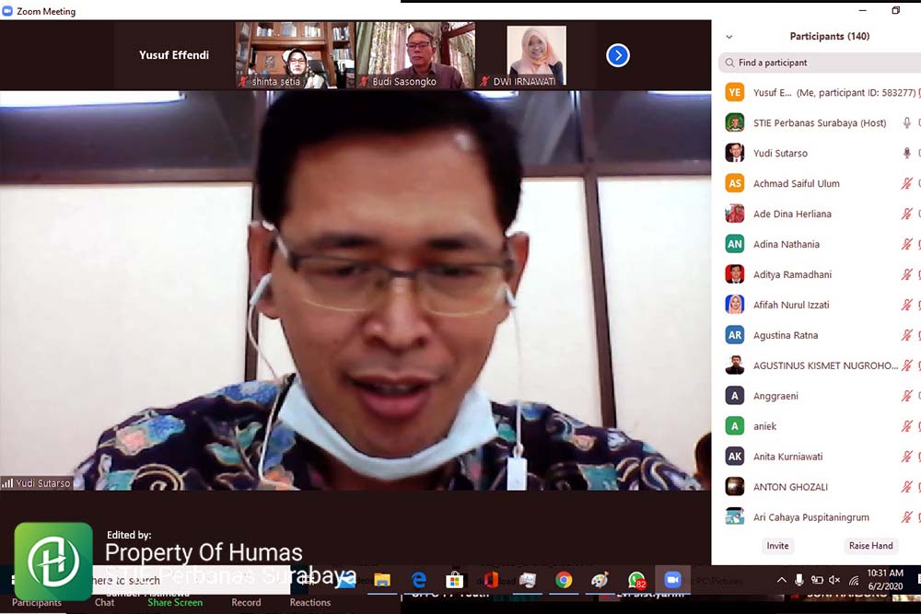Click the AN avatar of Adina Nathania
This screenshot has height=614, width=921.
[735, 244]
